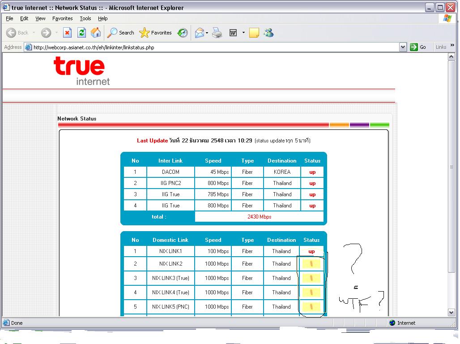The image size is (460, 344).
Task: Open the File menu
Action: pos(9,18)
